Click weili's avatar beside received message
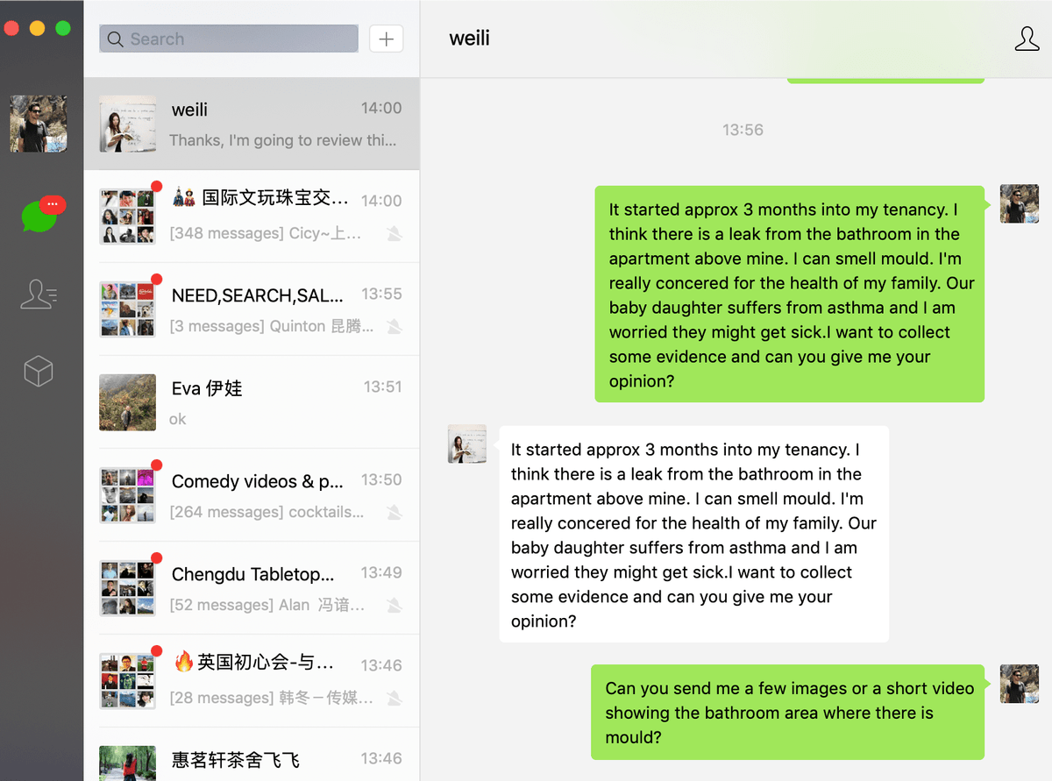 pos(467,444)
